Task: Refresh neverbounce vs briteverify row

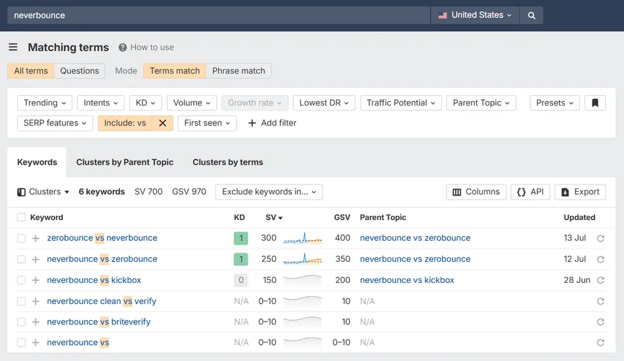Action: 600,322
